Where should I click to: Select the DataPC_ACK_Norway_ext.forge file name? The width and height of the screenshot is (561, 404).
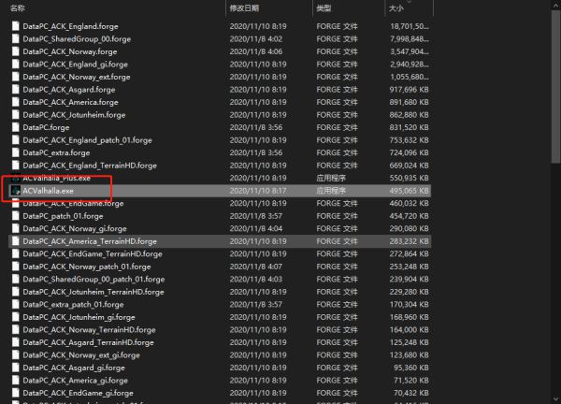click(77, 77)
